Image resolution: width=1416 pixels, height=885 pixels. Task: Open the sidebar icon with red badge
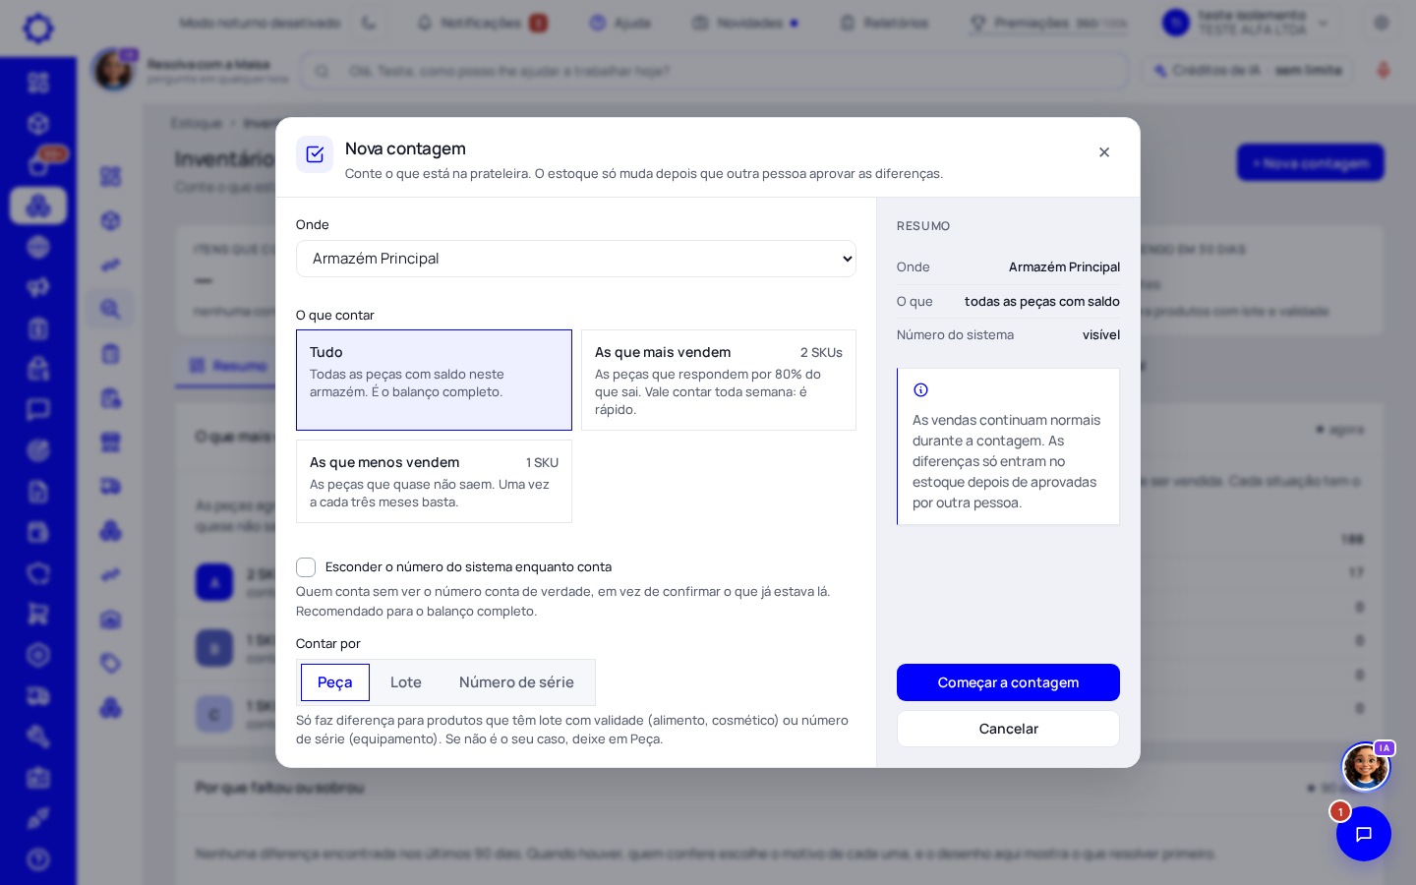39,163
